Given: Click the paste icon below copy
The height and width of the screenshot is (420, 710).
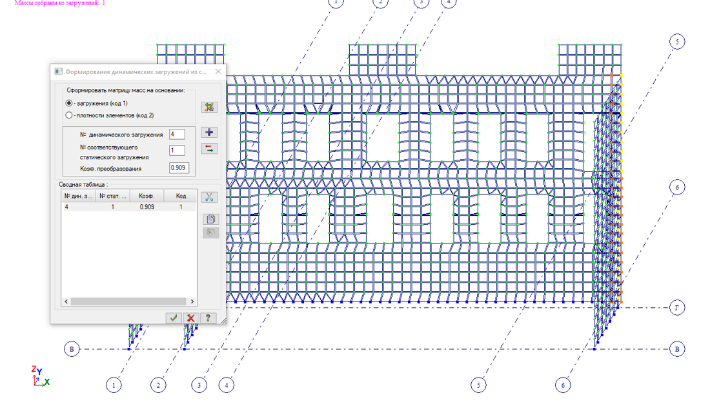Looking at the screenshot, I should tap(210, 233).
